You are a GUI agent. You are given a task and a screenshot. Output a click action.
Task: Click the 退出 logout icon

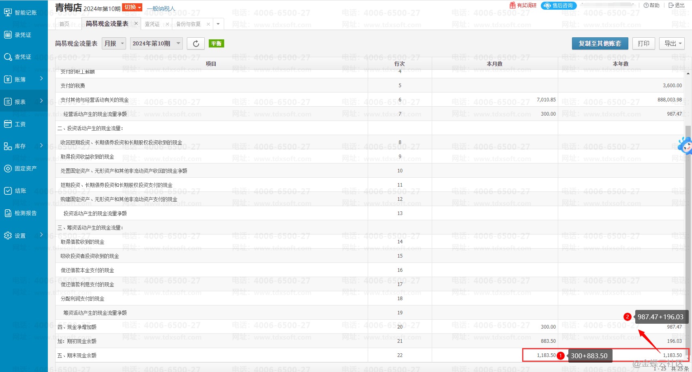pos(671,5)
